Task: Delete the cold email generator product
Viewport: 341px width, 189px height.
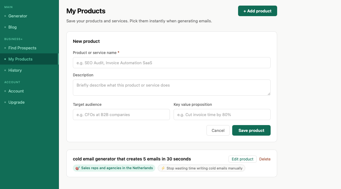Action: (x=265, y=159)
